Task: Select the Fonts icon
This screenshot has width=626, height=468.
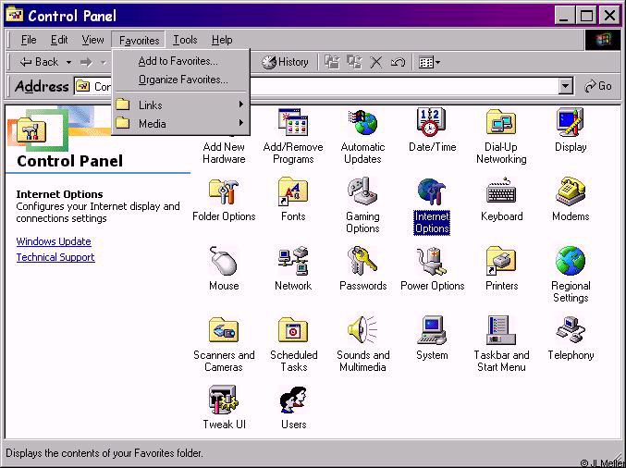Action: coord(293,192)
